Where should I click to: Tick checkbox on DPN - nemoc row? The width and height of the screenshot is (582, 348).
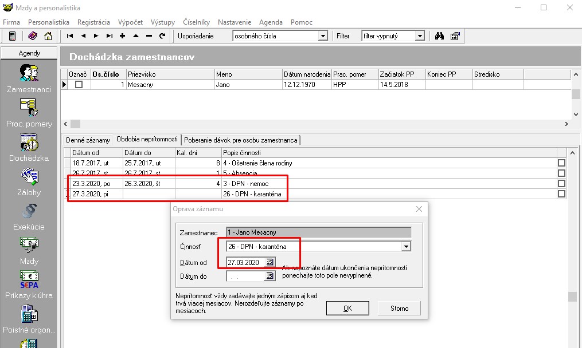561,184
